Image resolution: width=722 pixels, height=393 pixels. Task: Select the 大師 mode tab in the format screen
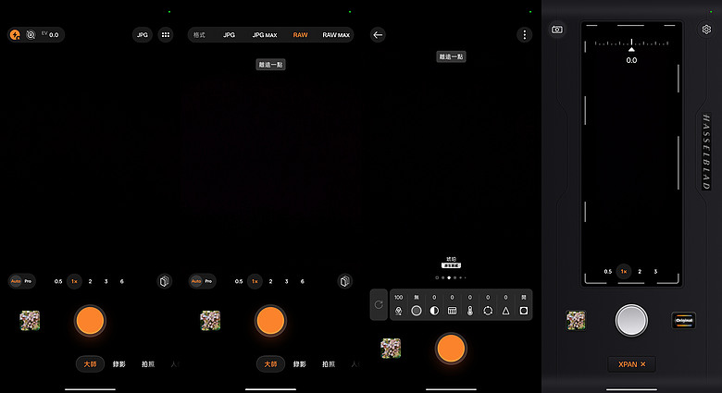coord(270,364)
